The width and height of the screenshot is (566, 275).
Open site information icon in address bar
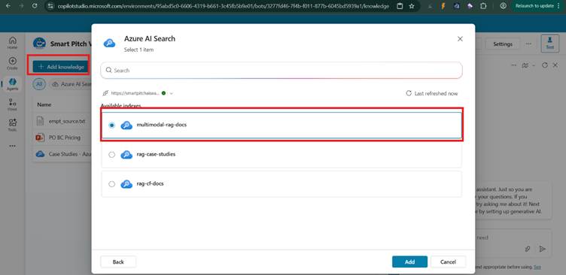pyautogui.click(x=50, y=6)
